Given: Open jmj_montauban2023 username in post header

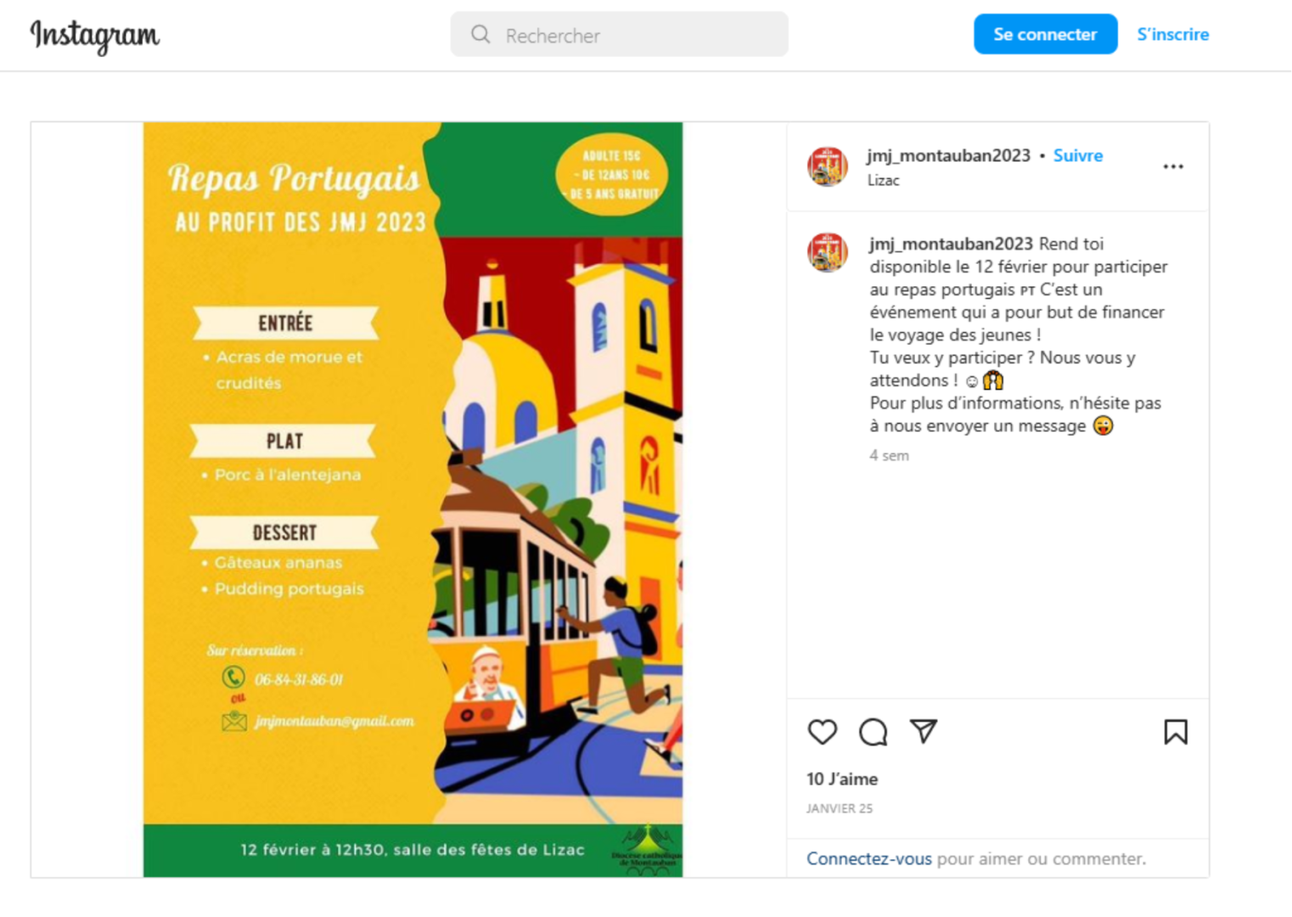Looking at the screenshot, I should click(x=948, y=155).
